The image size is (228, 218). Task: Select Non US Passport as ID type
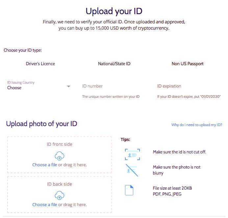pos(188,64)
